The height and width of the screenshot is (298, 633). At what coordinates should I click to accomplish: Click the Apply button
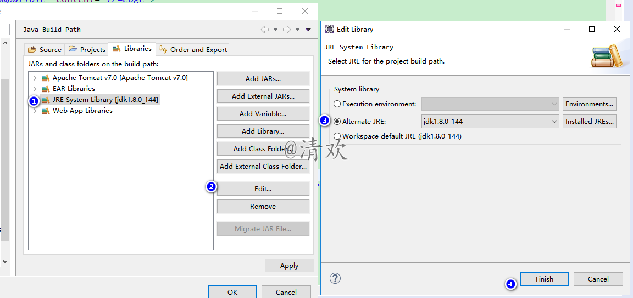pos(290,265)
